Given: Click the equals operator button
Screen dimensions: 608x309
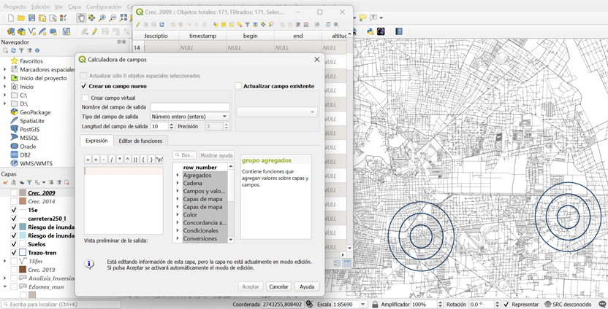Looking at the screenshot, I should (88, 160).
